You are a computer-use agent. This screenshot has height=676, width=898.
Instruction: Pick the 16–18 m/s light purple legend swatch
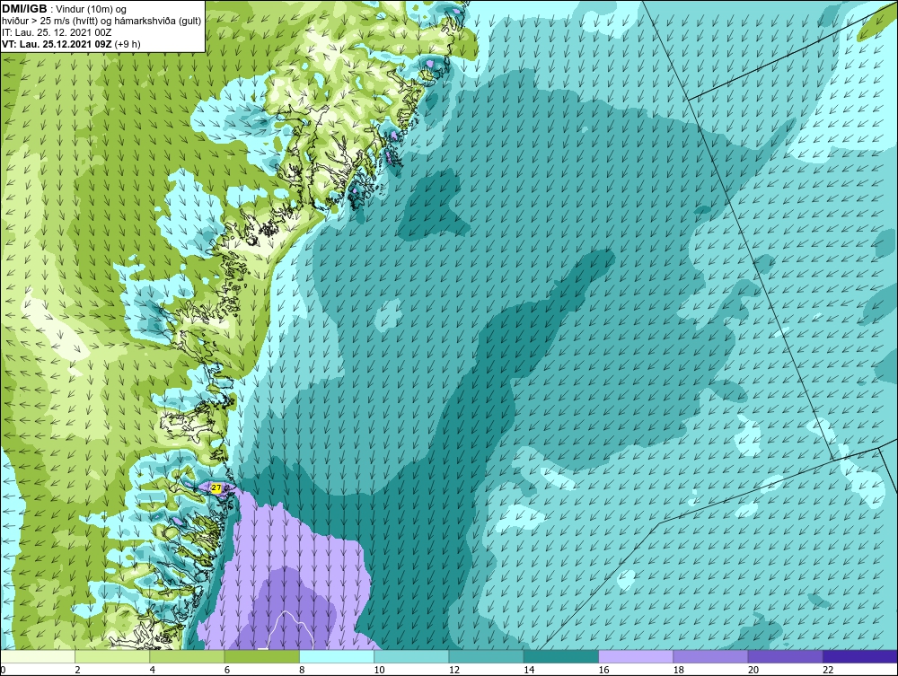pyautogui.click(x=637, y=656)
